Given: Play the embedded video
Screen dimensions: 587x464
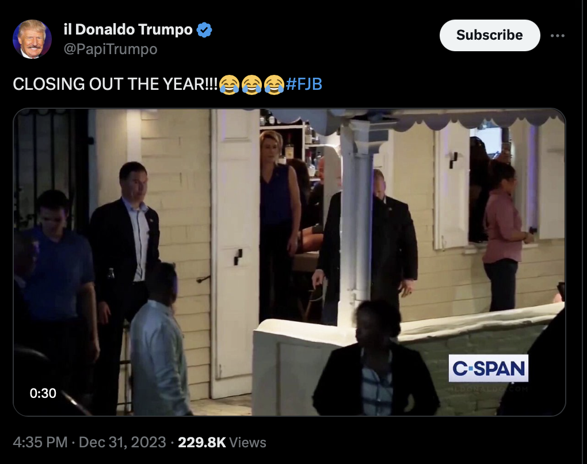Looking at the screenshot, I should point(289,262).
